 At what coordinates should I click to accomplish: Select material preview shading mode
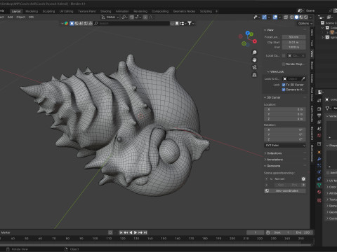pyautogui.click(x=301, y=17)
